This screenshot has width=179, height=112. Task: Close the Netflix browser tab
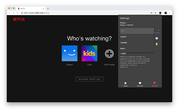click(43, 9)
